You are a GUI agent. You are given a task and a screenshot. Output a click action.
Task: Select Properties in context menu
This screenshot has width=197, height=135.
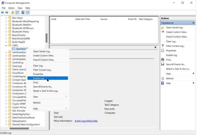(48, 74)
